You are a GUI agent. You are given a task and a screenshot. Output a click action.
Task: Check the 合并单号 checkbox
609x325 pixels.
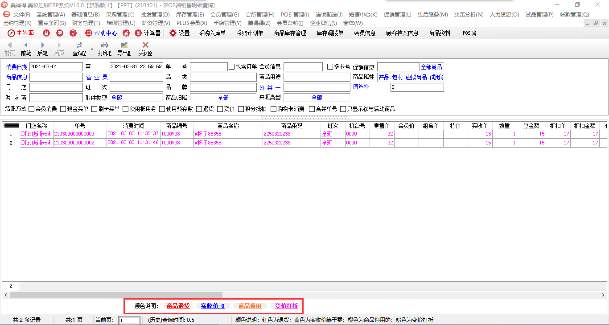pos(312,109)
